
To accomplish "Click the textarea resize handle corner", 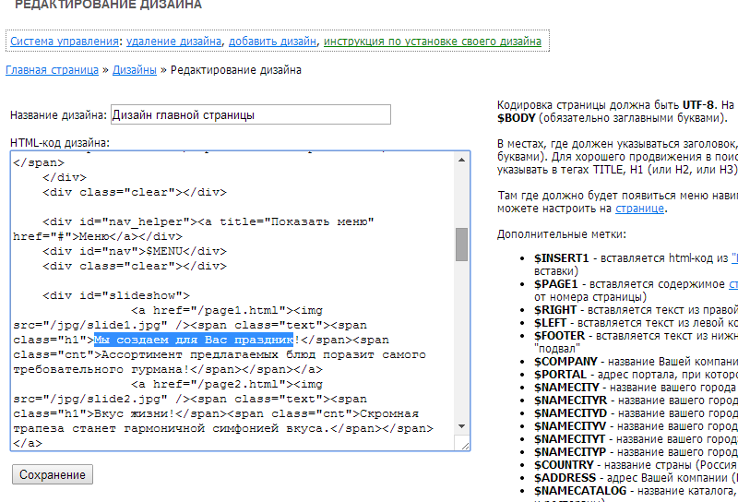I will point(466,447).
